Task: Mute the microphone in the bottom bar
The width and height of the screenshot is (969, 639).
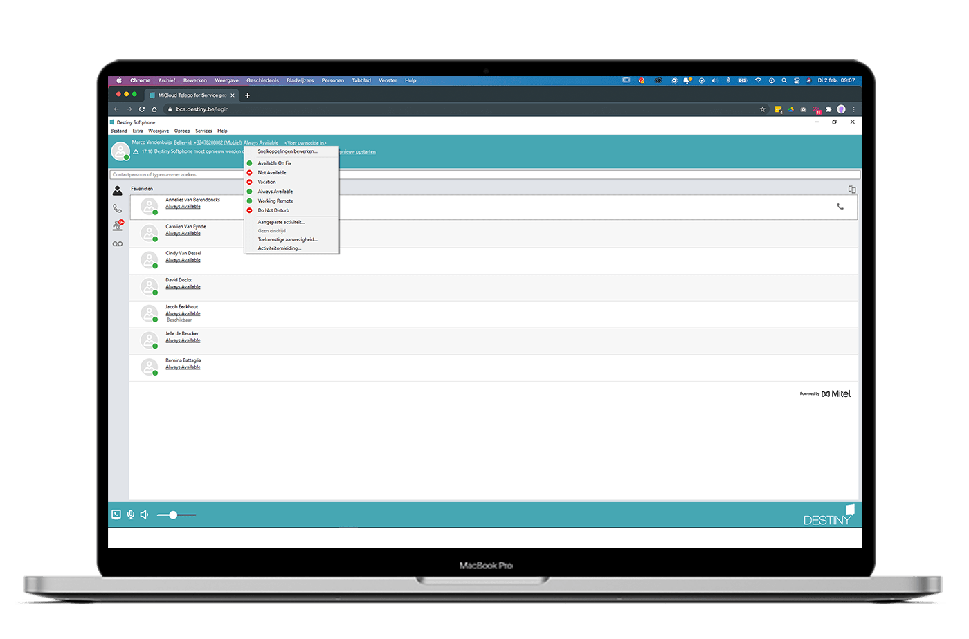Action: click(x=130, y=515)
